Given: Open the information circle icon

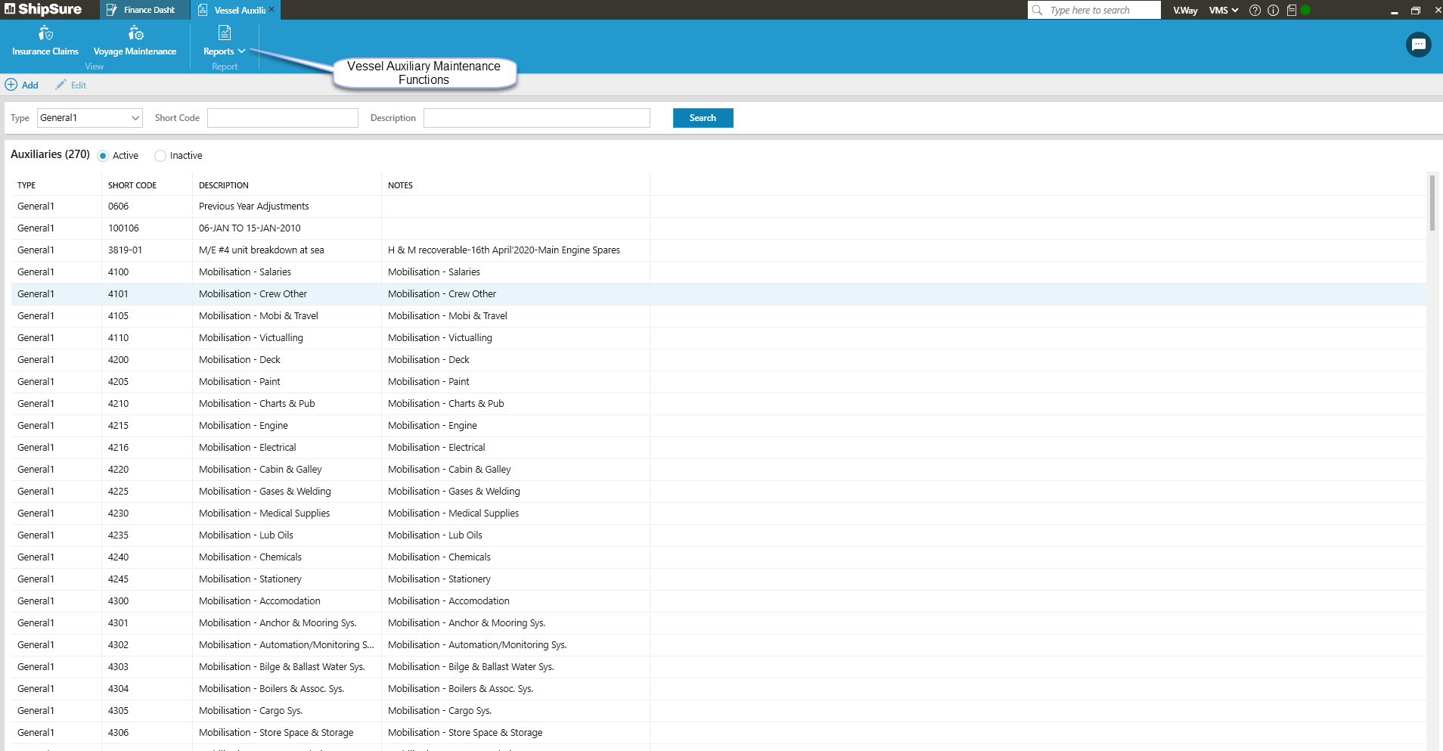Looking at the screenshot, I should [x=1273, y=11].
